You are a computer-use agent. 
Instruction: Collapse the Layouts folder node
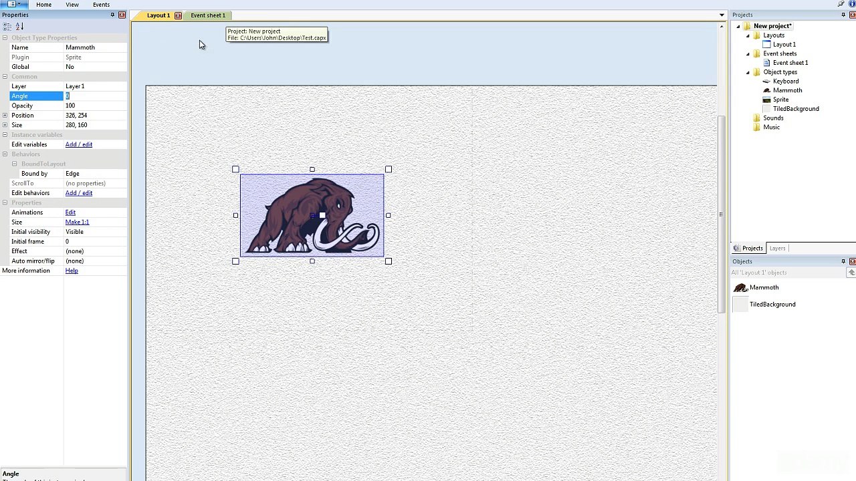[x=748, y=35]
